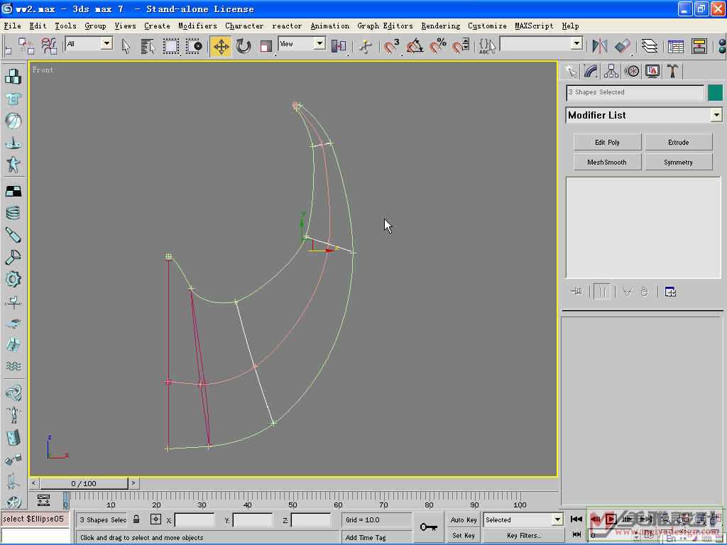Open the 'View' reference coordinate dropdown
This screenshot has height=545, width=727.
click(x=319, y=43)
